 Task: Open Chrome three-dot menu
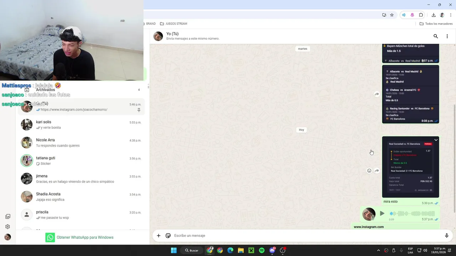point(451,15)
